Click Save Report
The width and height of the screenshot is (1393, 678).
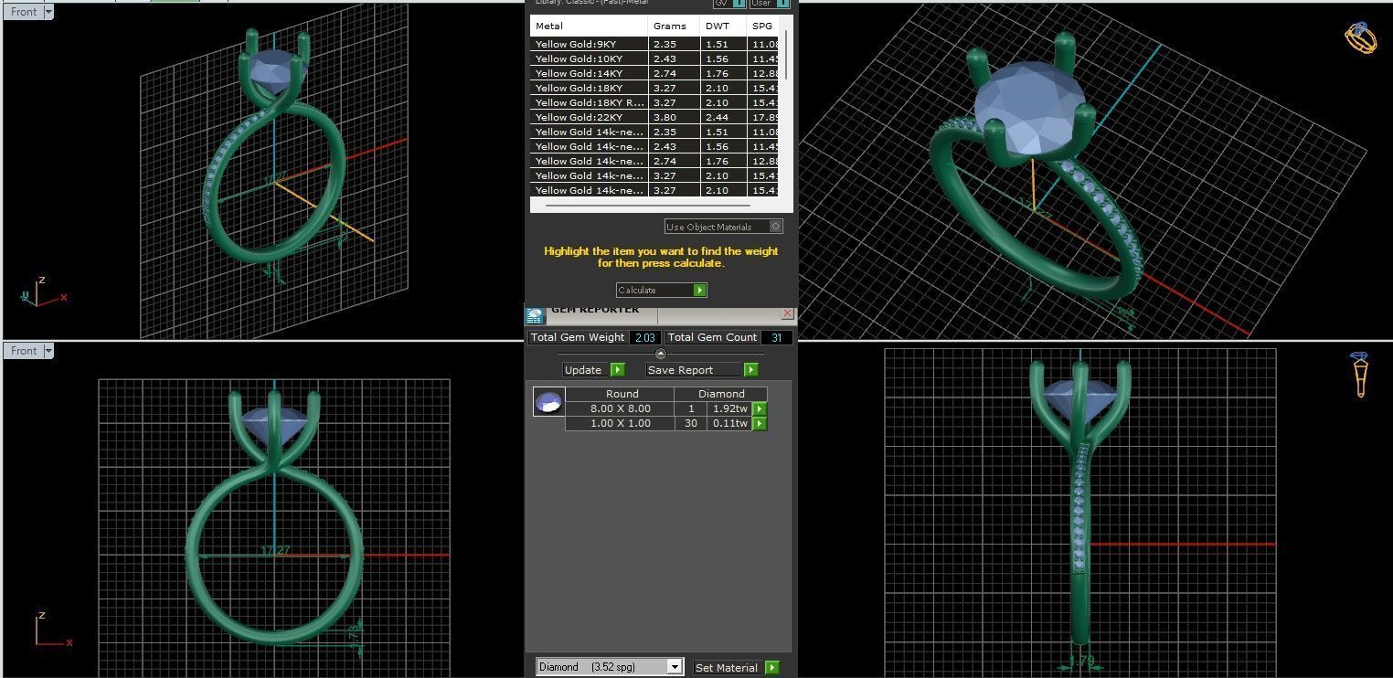[702, 370]
